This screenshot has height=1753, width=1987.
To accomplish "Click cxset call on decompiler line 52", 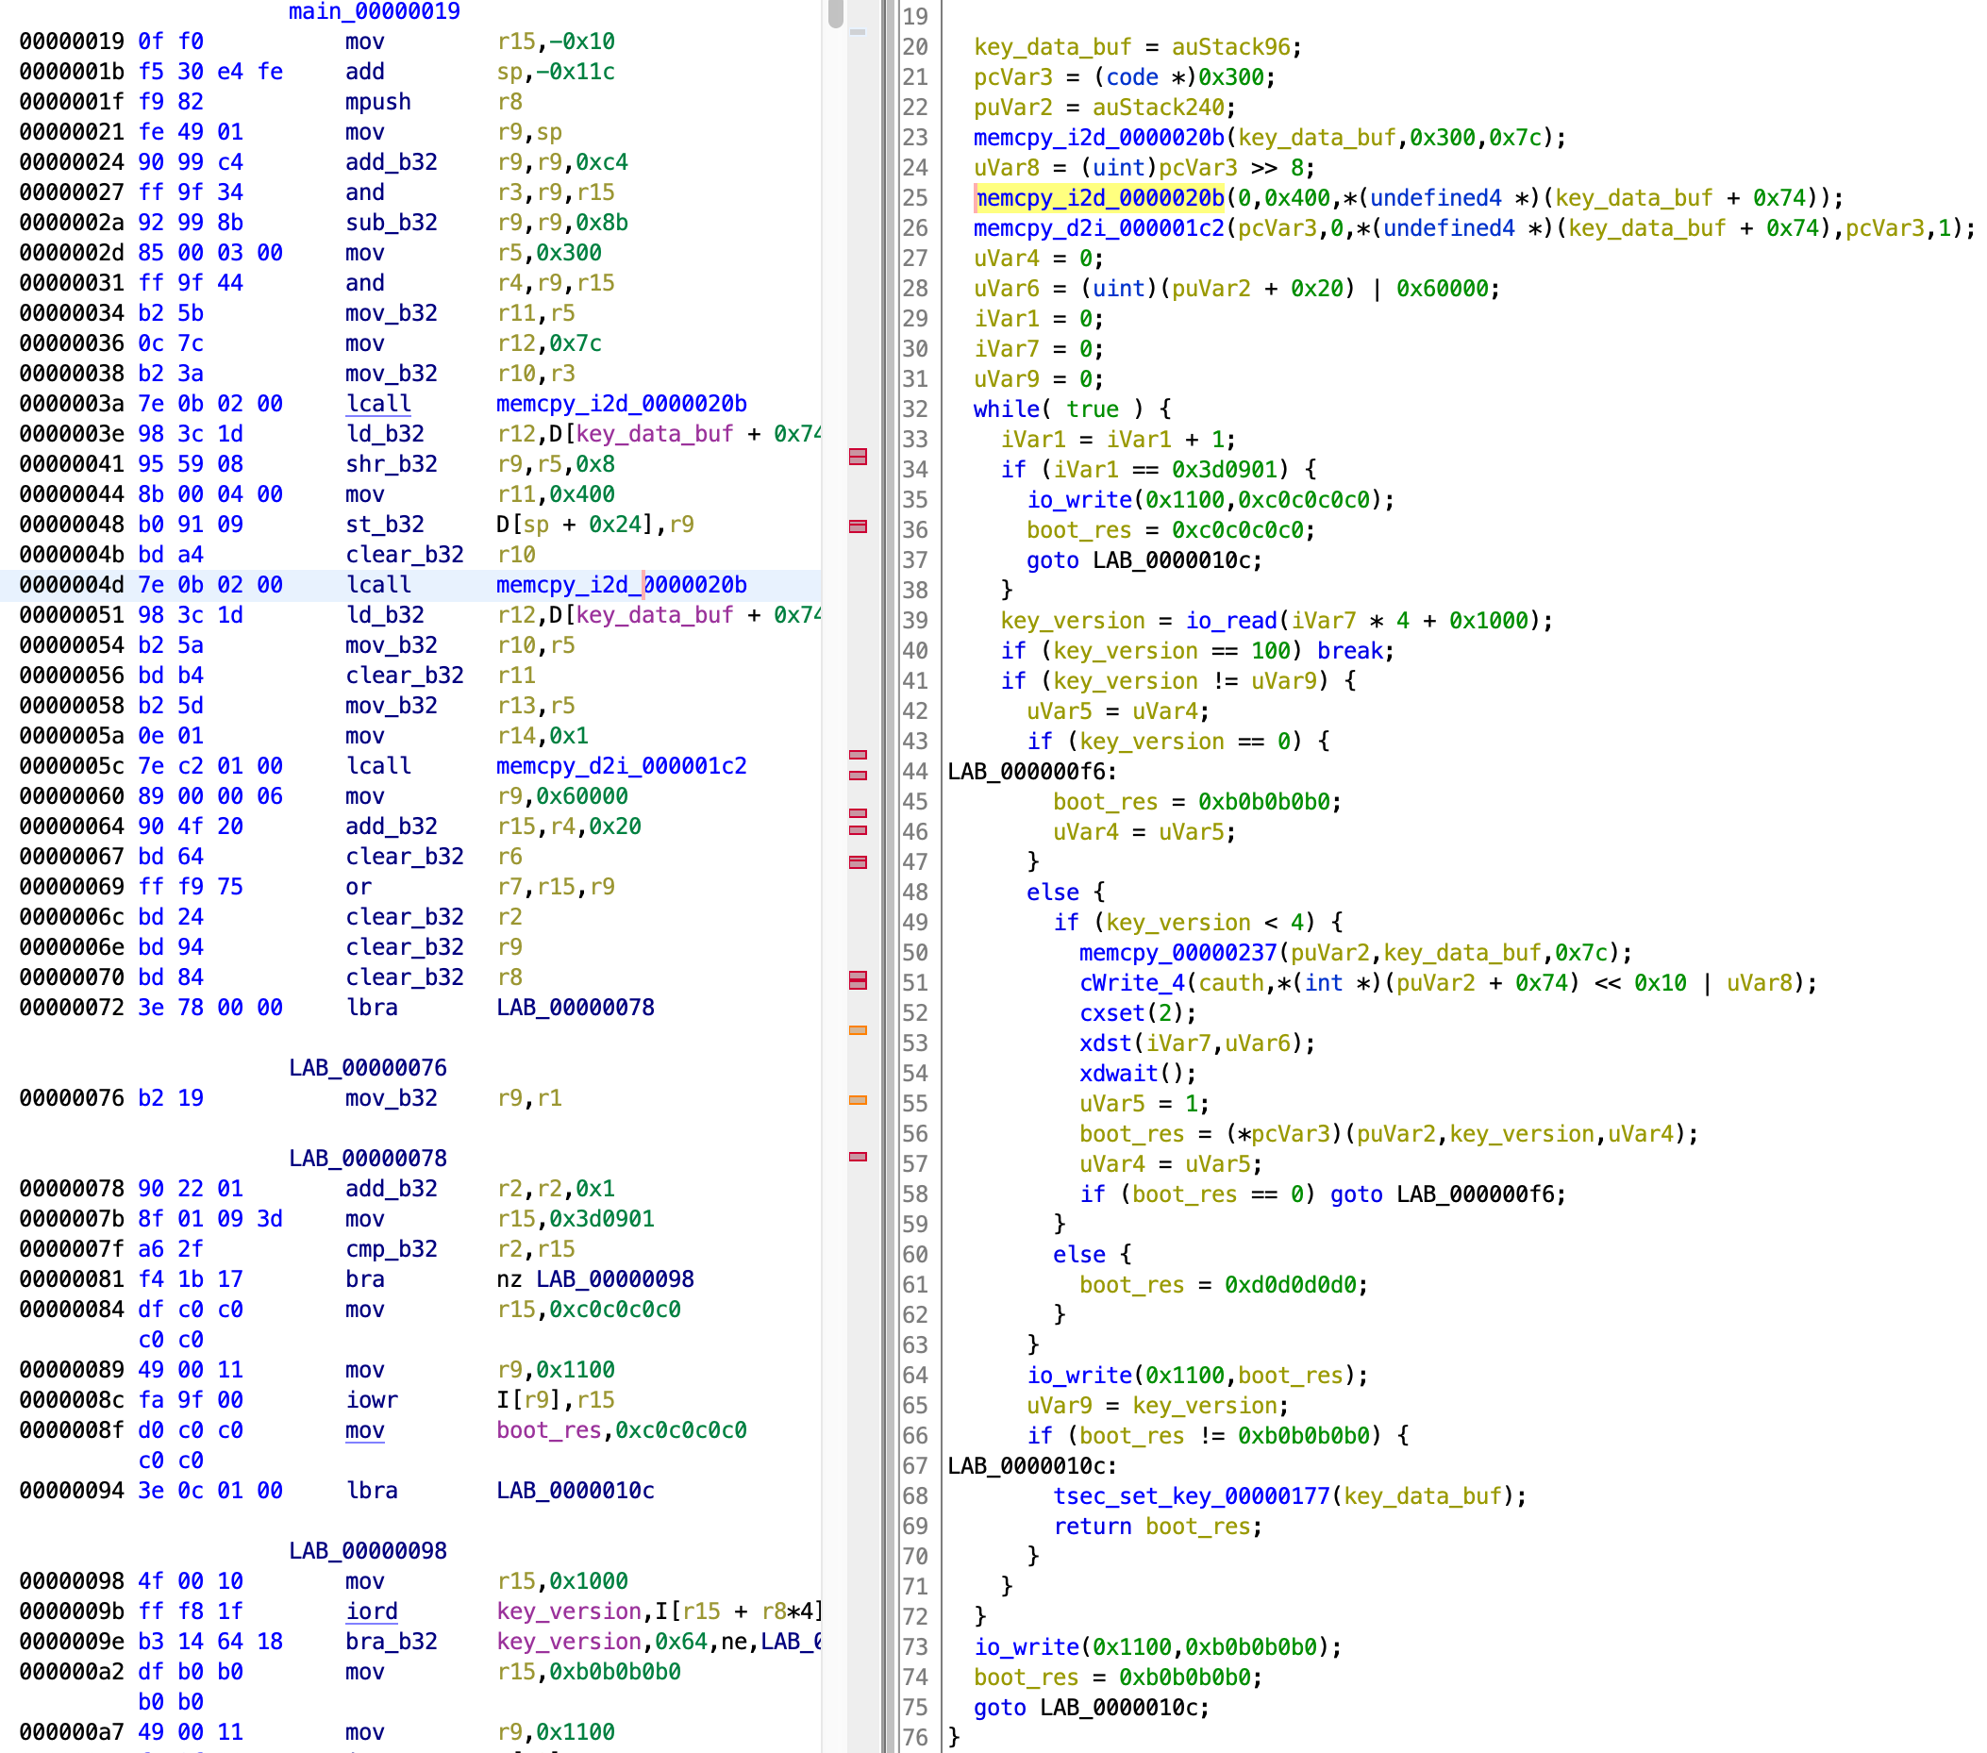I will click(1111, 1012).
